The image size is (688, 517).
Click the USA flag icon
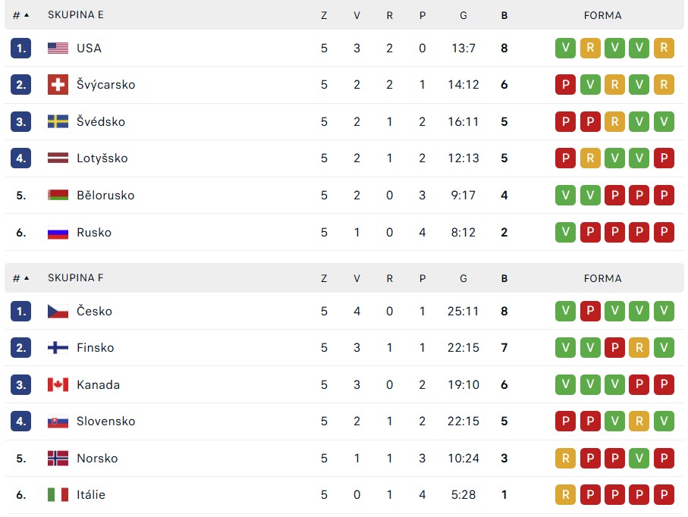[58, 48]
